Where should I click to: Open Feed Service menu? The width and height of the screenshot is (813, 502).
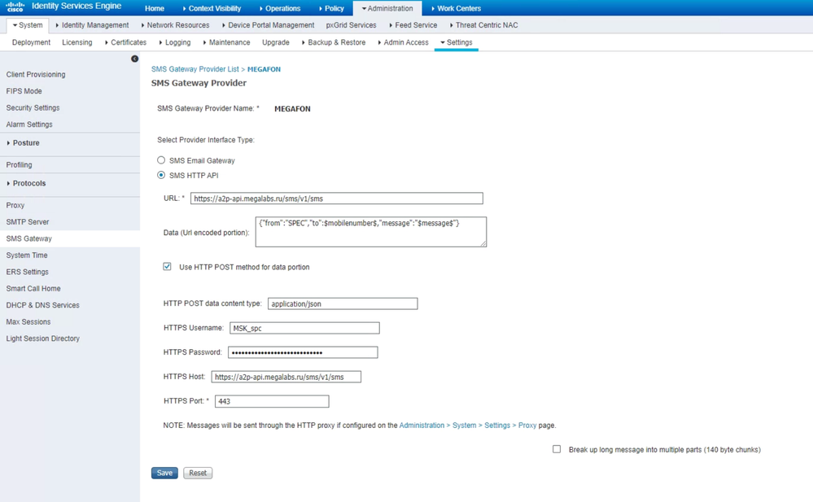click(413, 25)
